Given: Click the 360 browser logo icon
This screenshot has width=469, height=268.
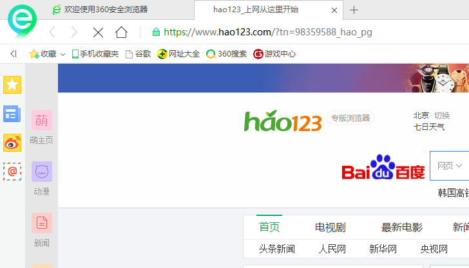Looking at the screenshot, I should tap(22, 21).
